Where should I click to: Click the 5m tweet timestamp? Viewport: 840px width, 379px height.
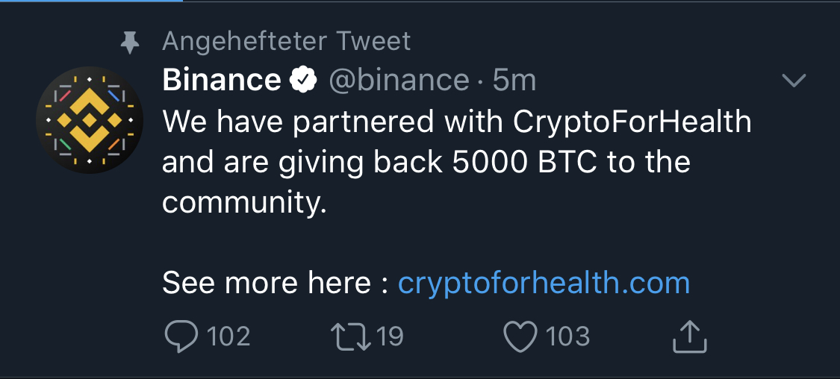point(514,80)
